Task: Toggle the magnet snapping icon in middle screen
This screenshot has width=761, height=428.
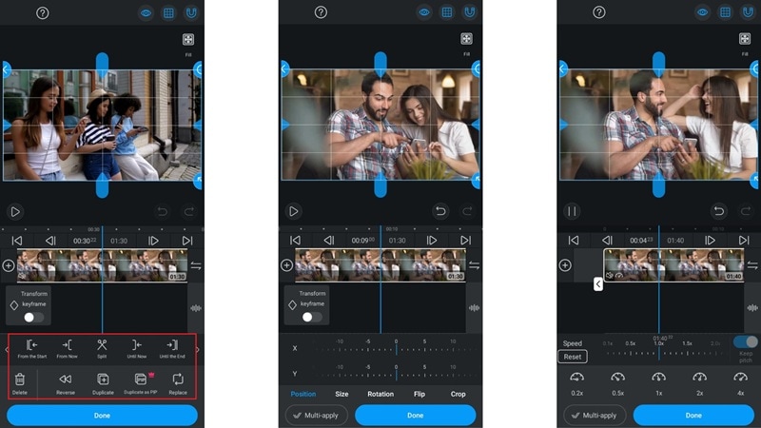Action: click(469, 12)
